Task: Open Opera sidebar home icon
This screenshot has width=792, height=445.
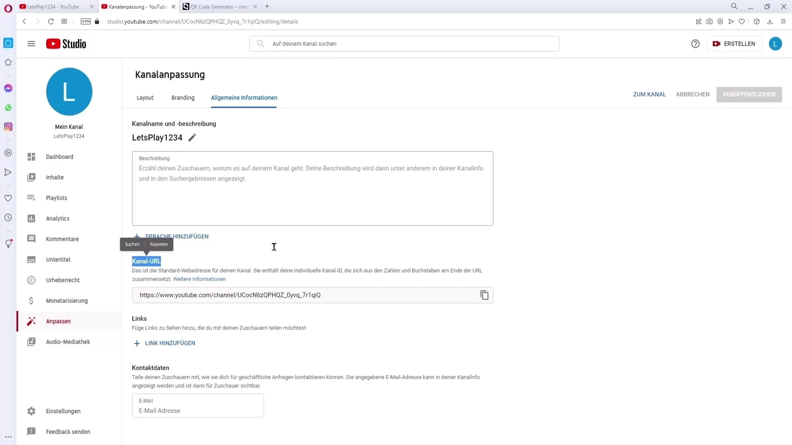Action: (x=8, y=43)
